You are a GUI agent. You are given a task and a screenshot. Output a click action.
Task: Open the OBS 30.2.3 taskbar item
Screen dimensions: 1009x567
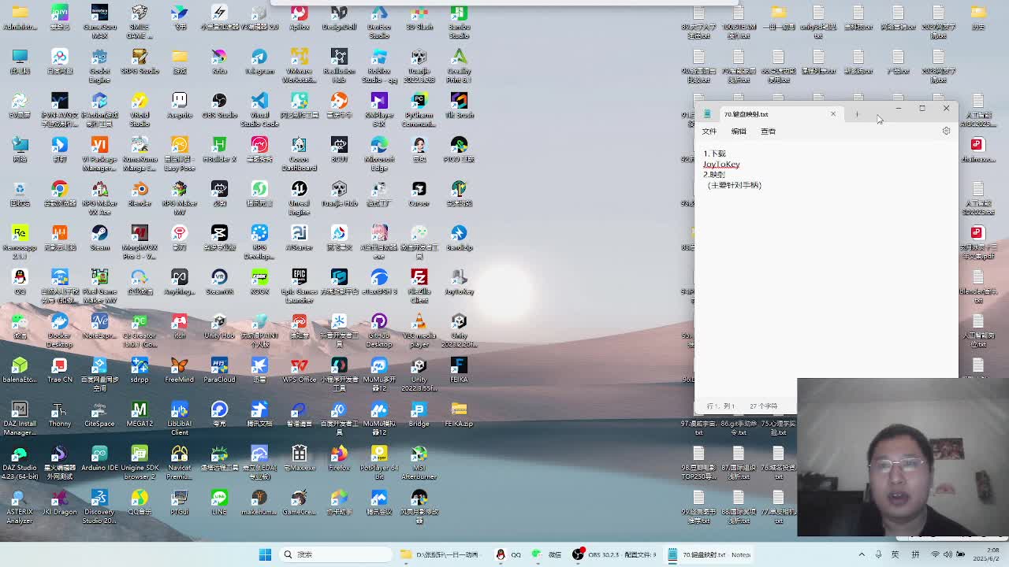pos(615,554)
